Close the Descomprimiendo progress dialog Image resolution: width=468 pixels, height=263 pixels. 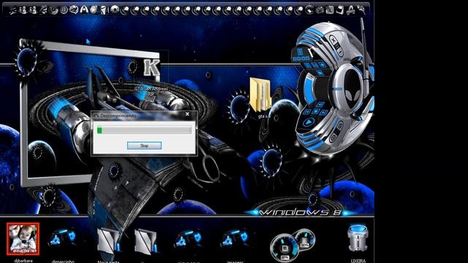187,114
